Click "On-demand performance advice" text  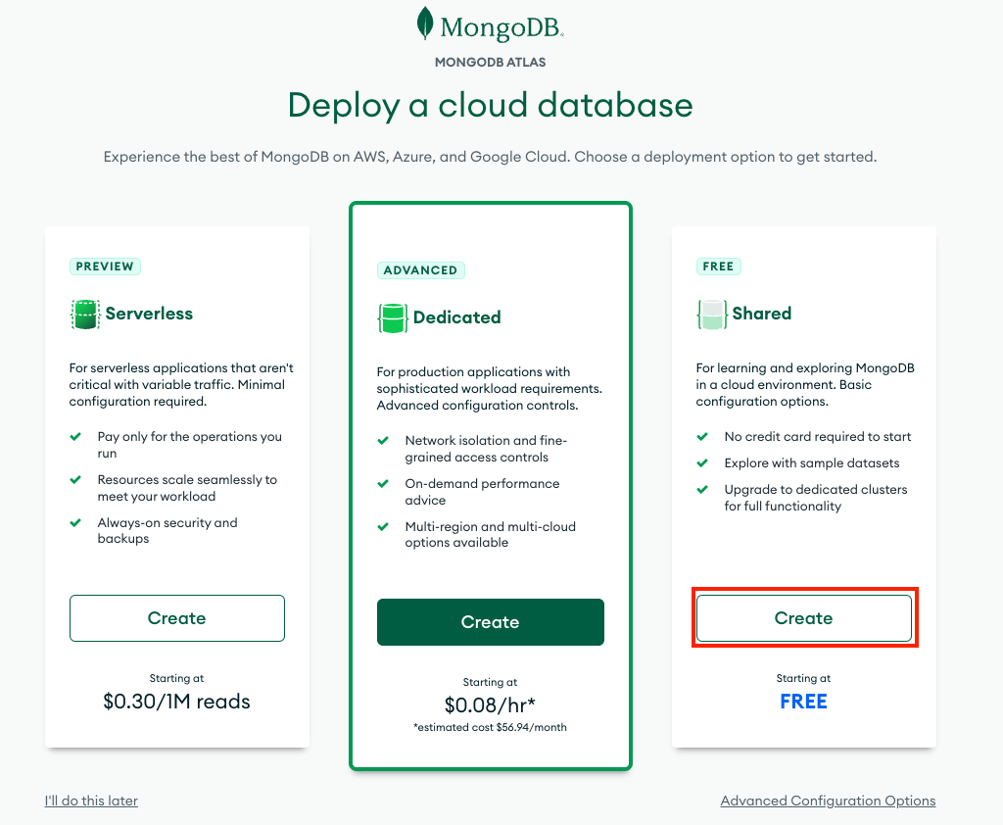[482, 492]
